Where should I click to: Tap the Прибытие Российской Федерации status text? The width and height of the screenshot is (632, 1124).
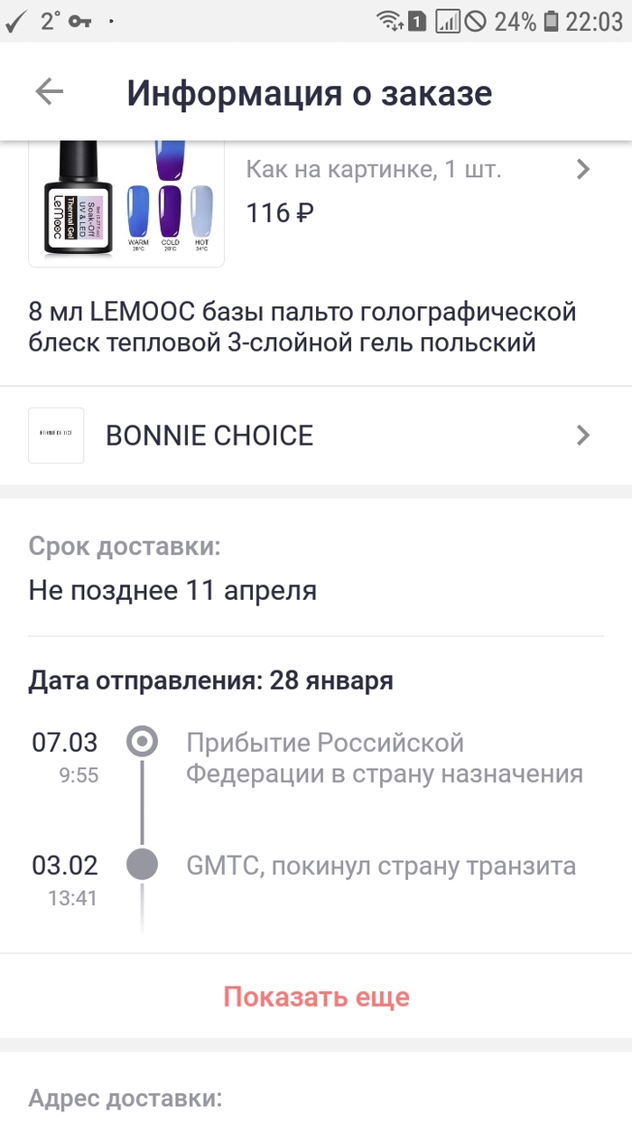point(385,758)
